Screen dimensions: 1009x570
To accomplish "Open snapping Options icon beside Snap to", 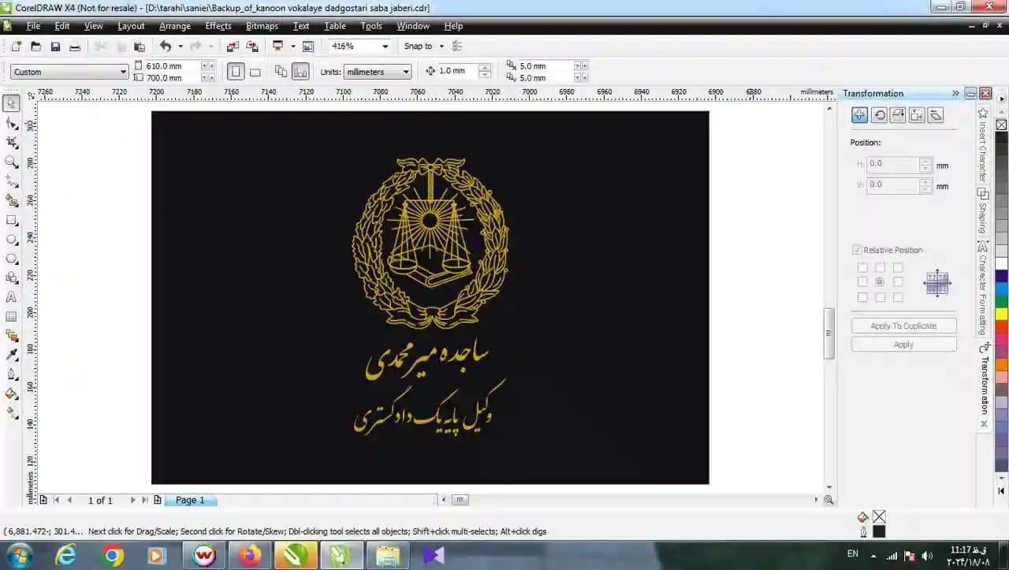I will pyautogui.click(x=457, y=47).
